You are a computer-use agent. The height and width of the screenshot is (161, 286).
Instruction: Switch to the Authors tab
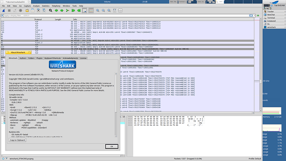[23, 58]
